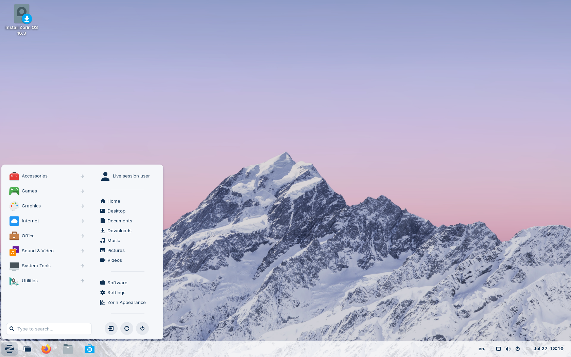The height and width of the screenshot is (357, 571).
Task: Click the power off button in the menu
Action: 142,328
